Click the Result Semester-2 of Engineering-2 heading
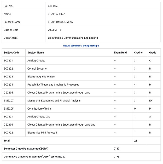The image size is (163, 164). (x=81, y=46)
